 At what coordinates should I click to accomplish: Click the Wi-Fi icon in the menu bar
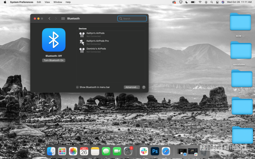[200, 2]
